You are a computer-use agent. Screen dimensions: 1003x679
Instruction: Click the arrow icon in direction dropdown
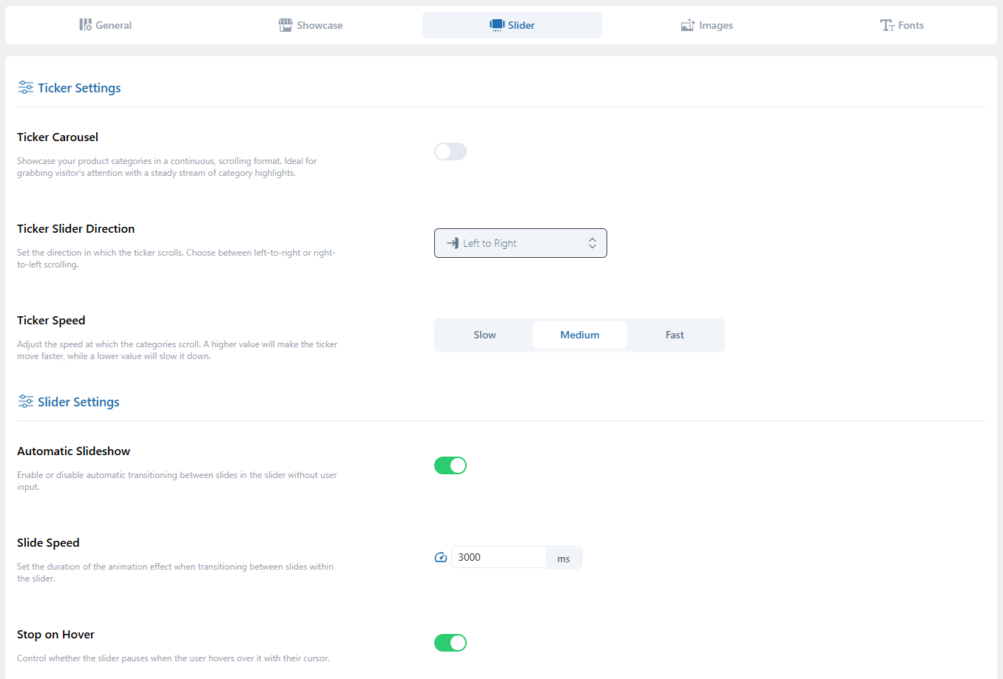453,243
